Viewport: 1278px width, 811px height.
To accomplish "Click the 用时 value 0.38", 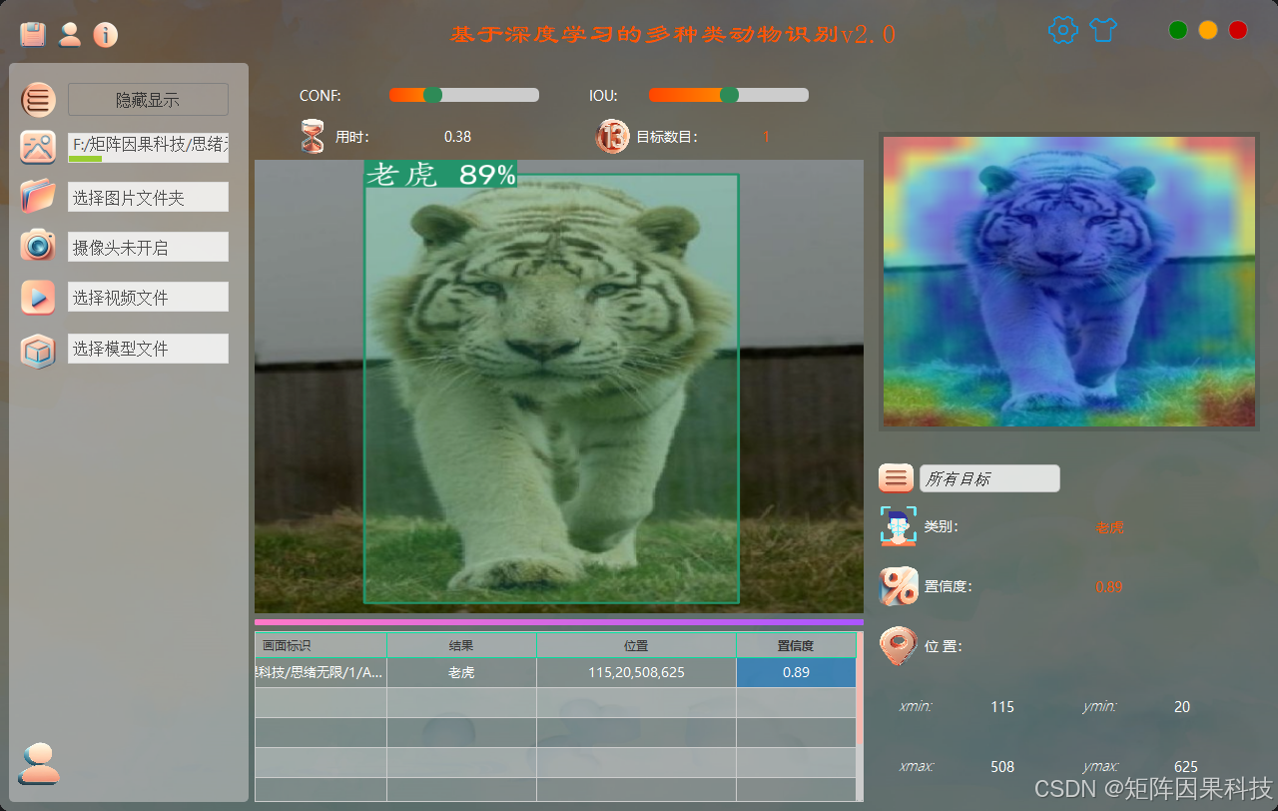I will [457, 137].
